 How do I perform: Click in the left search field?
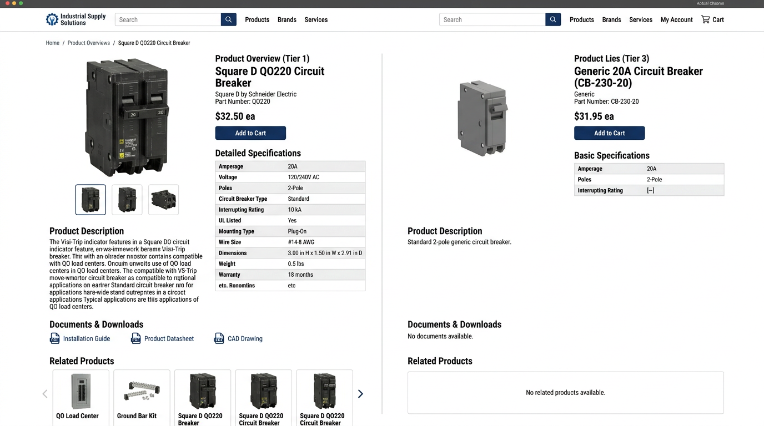168,19
